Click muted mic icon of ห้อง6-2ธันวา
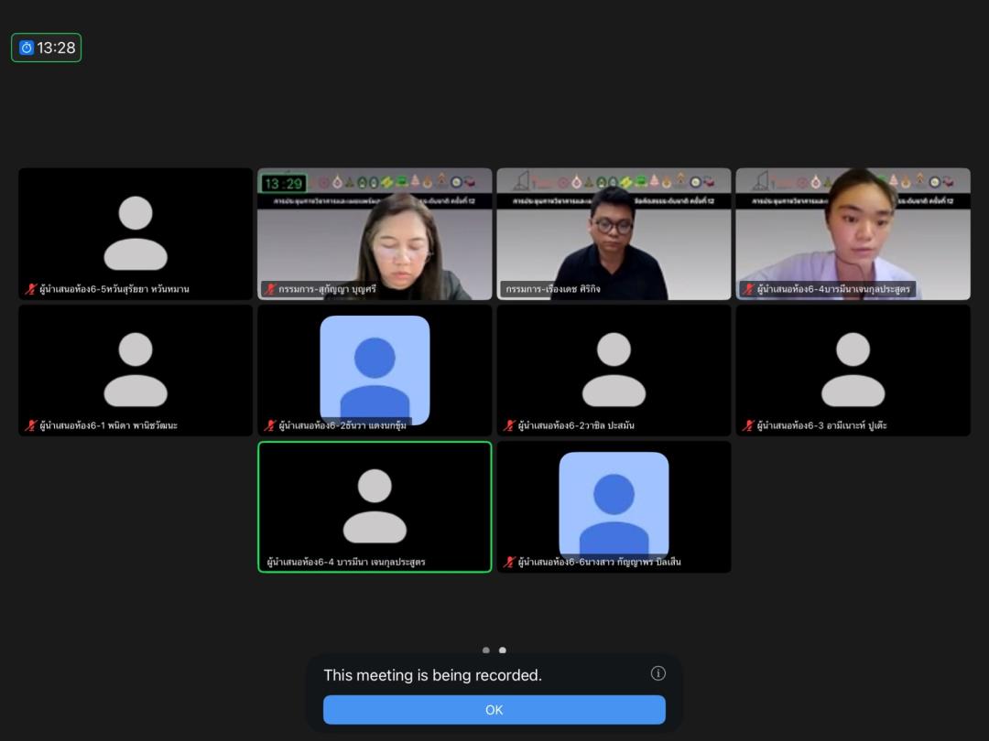 point(270,425)
